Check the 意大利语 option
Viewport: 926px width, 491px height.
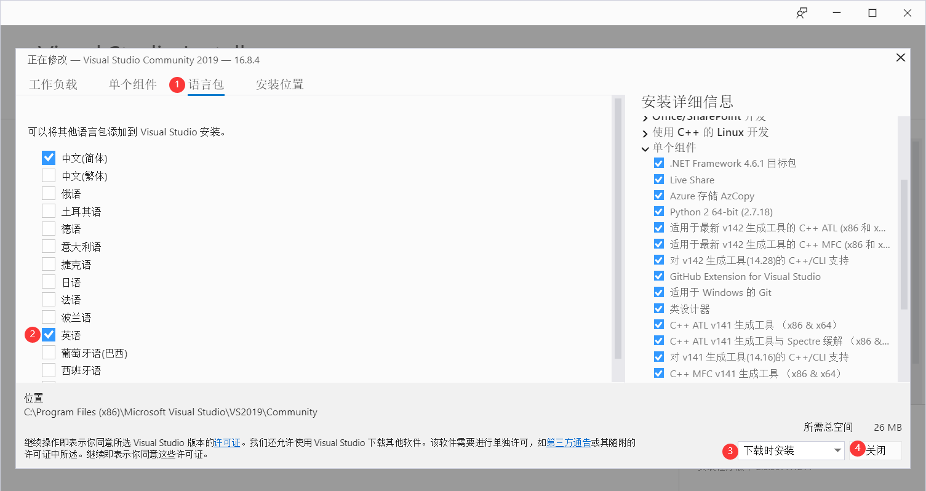coord(49,247)
